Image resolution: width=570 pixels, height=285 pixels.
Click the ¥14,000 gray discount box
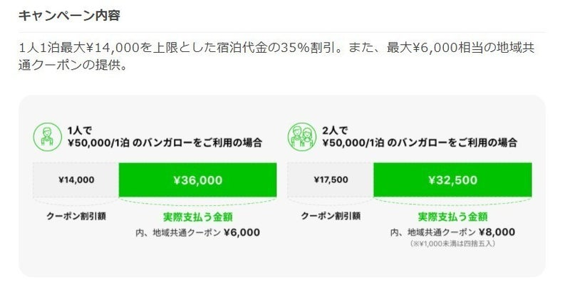click(76, 180)
